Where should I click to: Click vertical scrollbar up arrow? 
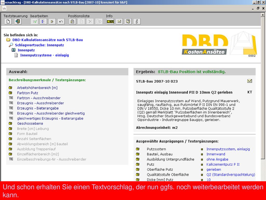[x=263, y=15]
